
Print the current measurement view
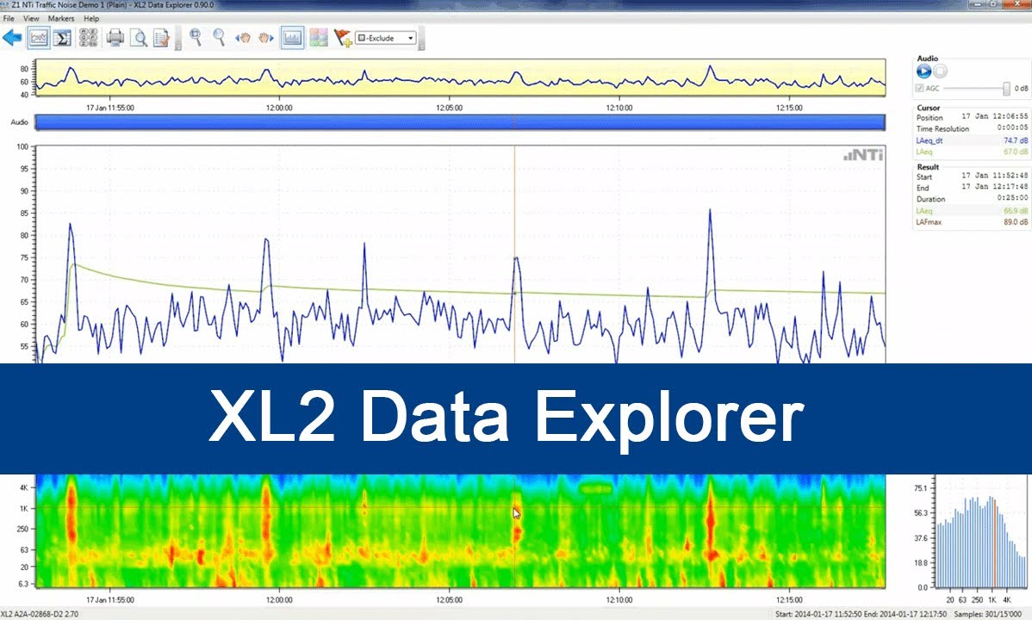pos(115,38)
